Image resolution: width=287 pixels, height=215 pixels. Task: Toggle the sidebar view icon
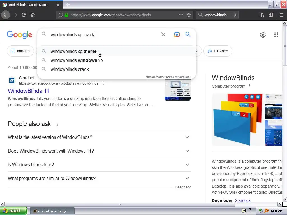271,15
